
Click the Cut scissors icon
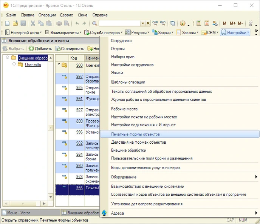[33, 23]
